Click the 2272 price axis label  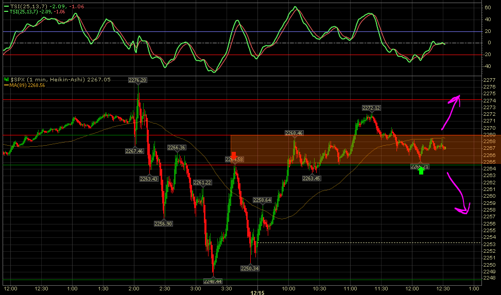point(490,114)
